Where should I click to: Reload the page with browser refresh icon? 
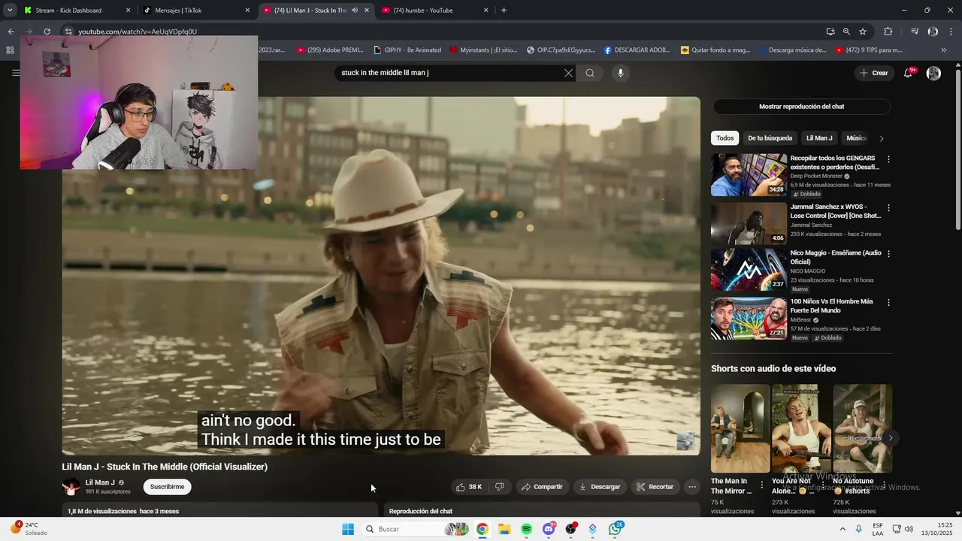(47, 32)
